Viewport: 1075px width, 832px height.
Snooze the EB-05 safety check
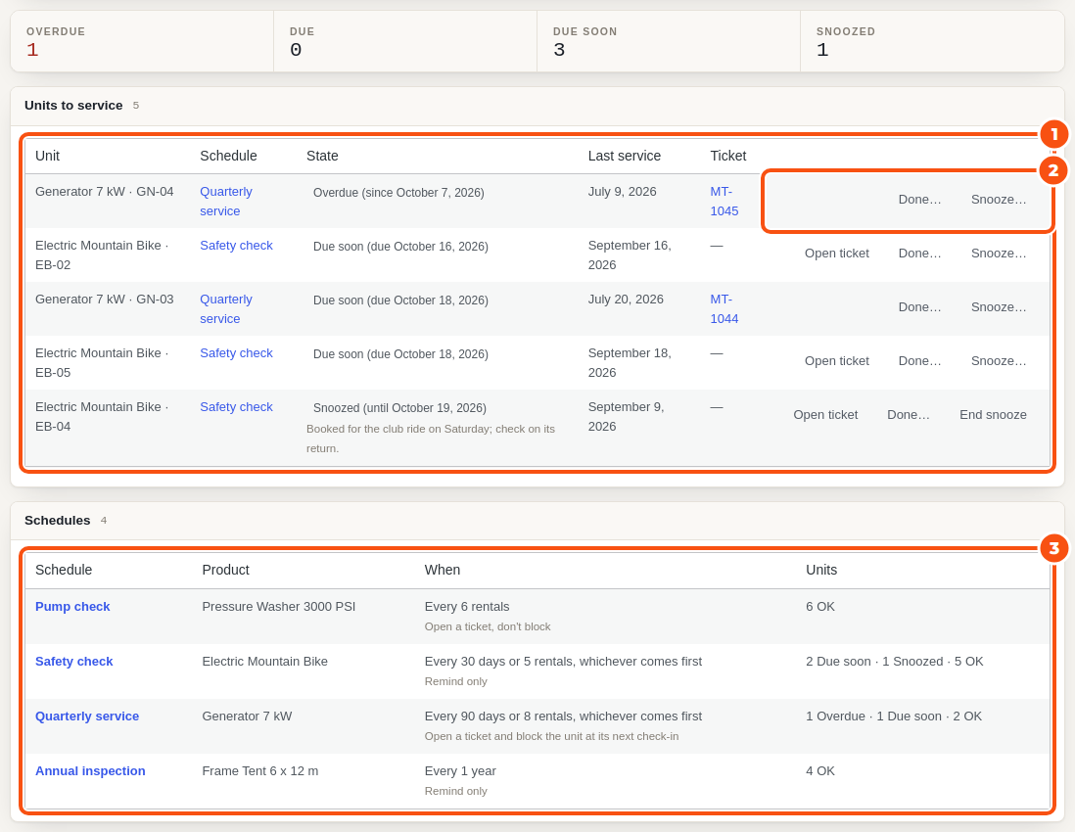[x=999, y=361]
